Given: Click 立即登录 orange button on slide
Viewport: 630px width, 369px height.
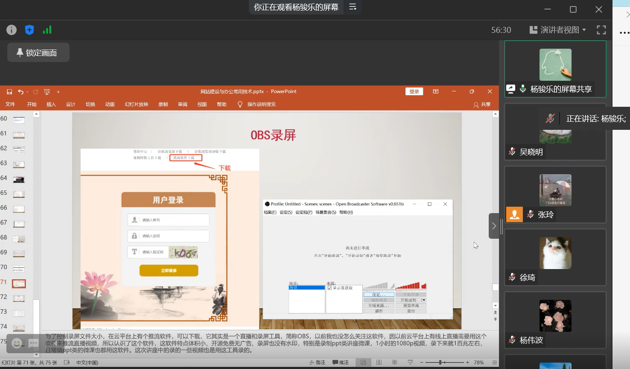Looking at the screenshot, I should click(x=169, y=270).
